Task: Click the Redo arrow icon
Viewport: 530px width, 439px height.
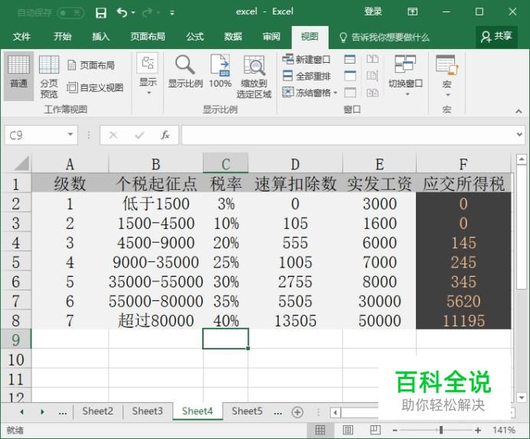Action: (x=147, y=13)
